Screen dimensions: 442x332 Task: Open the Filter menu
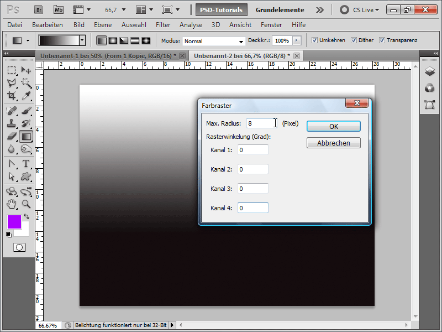click(x=163, y=25)
